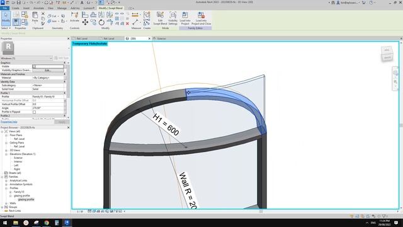Click the Properties panel vertical scrollbar

coord(68,81)
